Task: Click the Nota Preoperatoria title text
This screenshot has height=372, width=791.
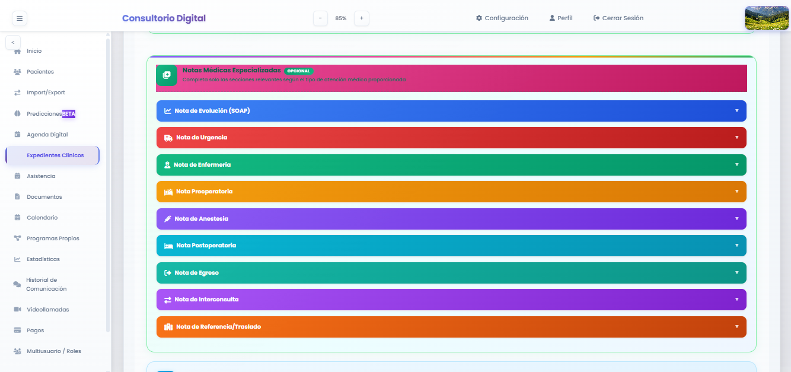Action: tap(205, 192)
